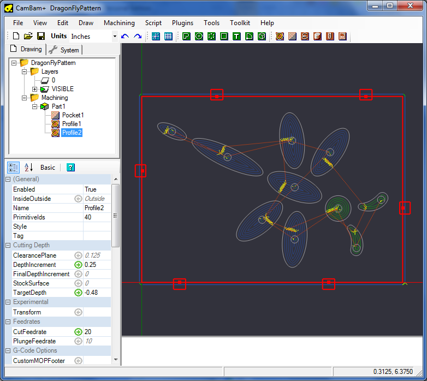Click the Name value Profile2
Screen dimensions: 427x381
click(x=97, y=208)
